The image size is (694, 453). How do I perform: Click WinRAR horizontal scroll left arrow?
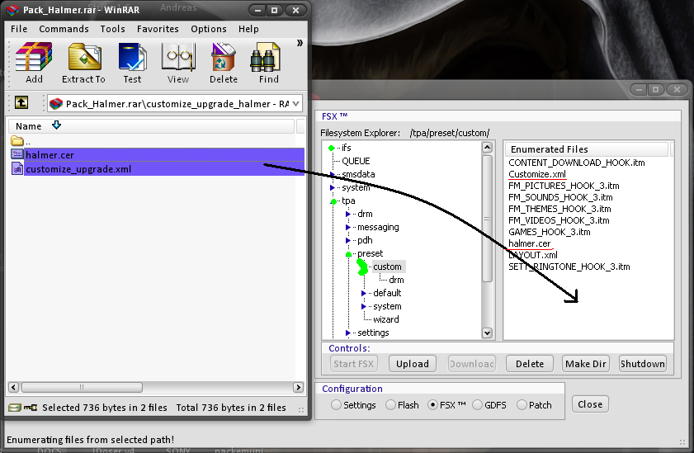(x=13, y=388)
